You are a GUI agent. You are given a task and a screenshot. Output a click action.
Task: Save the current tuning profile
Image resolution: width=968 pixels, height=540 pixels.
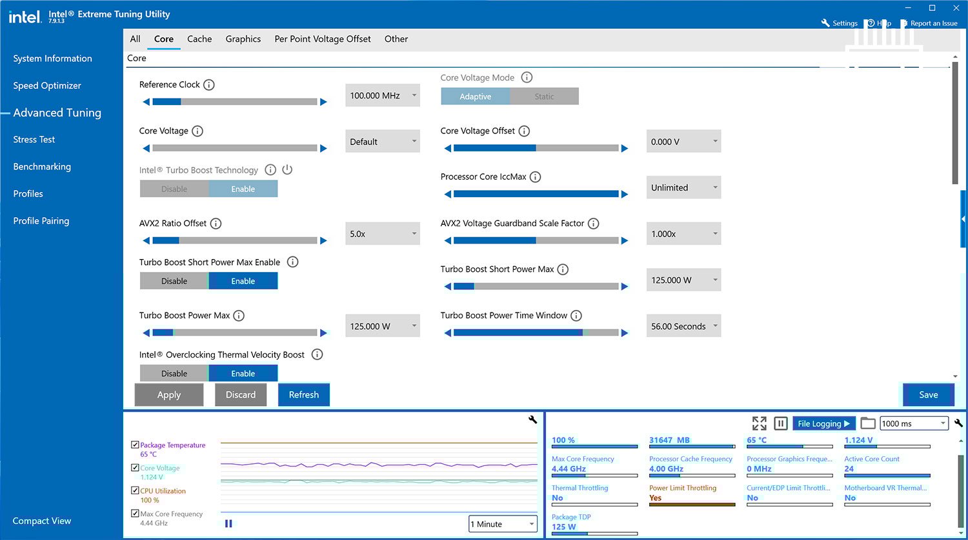(929, 394)
